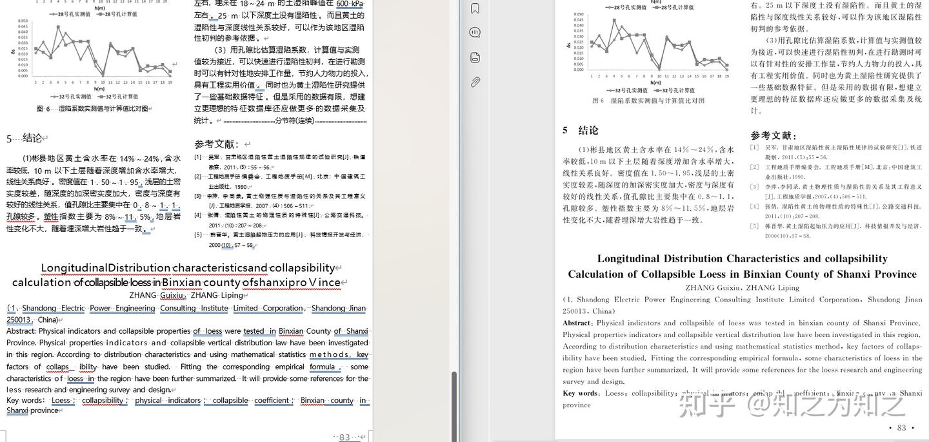Viewport: 929px width, 442px height.
Task: Click reference '[2] 工程地质手册' in the Word document
Action: 280,182
